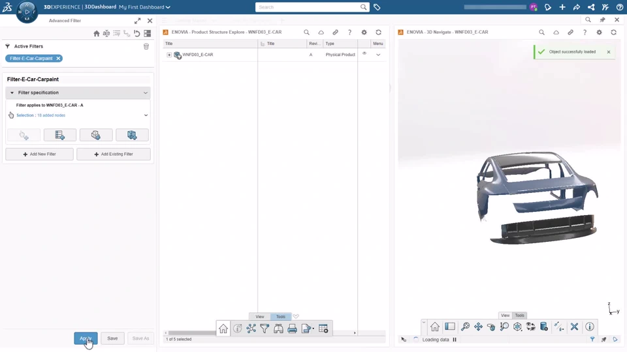
Task: Open link icon in Product Structure Explore header
Action: click(336, 33)
